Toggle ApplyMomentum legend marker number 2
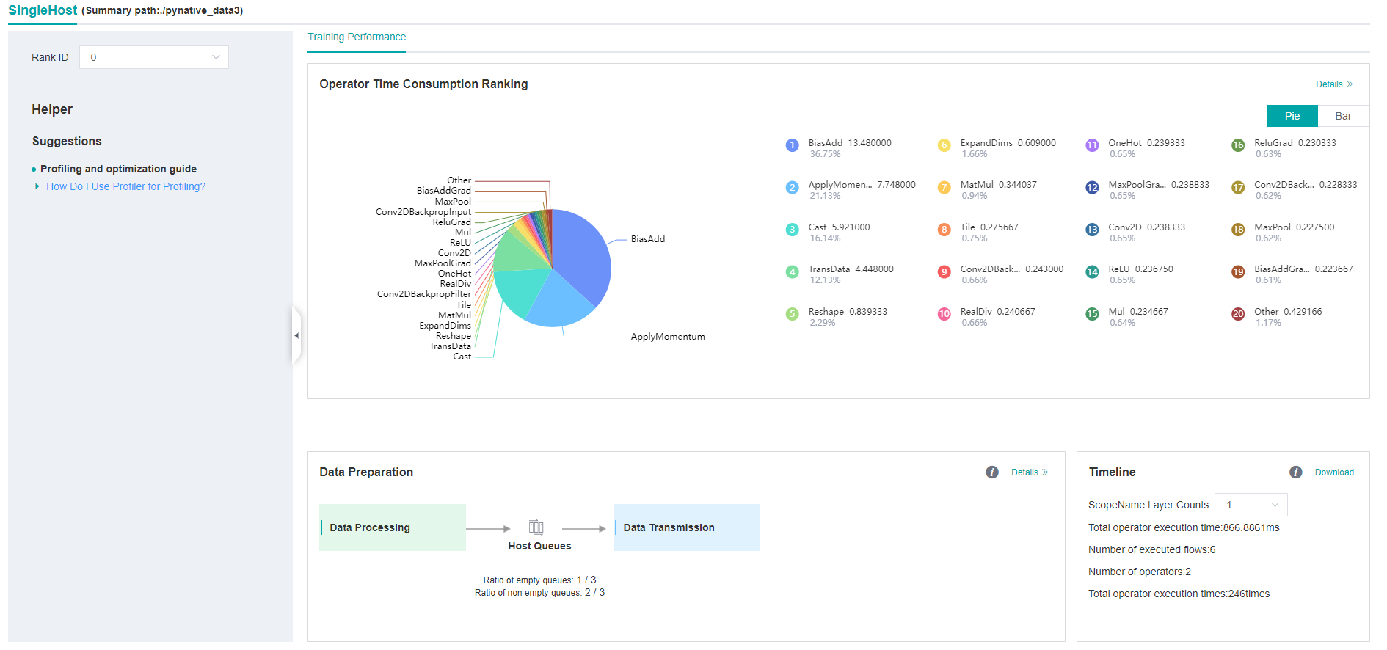Image resolution: width=1387 pixels, height=650 pixels. (792, 188)
